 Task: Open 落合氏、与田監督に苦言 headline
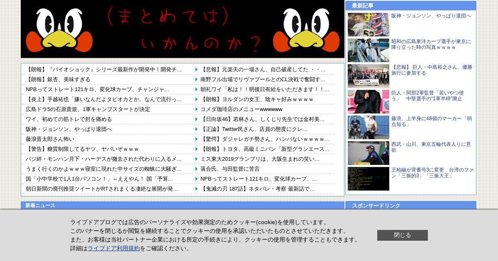coord(230,169)
